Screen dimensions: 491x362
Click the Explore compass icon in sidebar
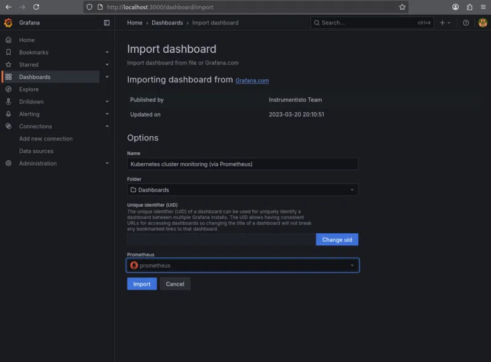click(8, 90)
